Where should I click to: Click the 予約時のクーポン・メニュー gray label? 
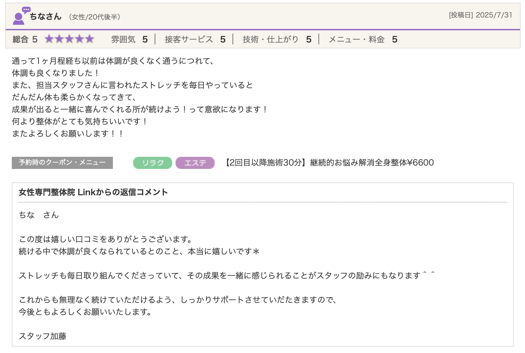pyautogui.click(x=62, y=163)
